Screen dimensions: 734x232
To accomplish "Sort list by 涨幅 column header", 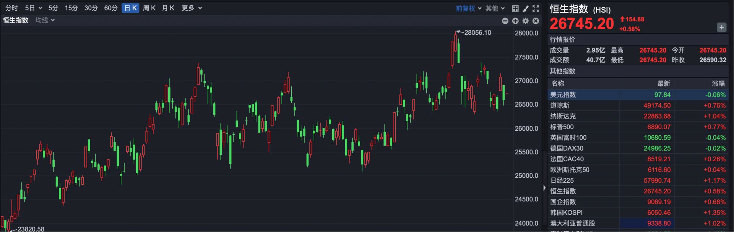I will [x=718, y=83].
